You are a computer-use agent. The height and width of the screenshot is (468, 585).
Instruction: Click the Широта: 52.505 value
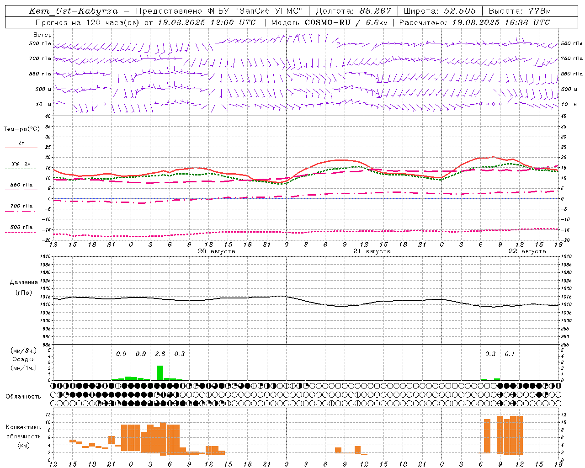coord(440,11)
